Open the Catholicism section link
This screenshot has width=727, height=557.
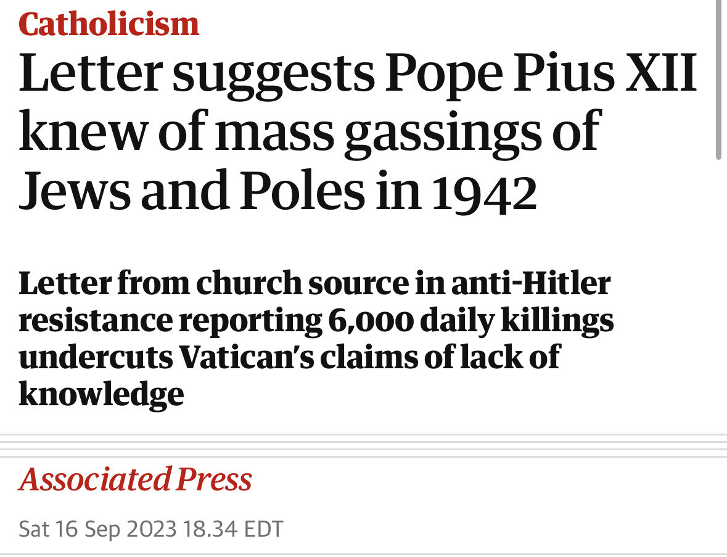[x=109, y=25]
